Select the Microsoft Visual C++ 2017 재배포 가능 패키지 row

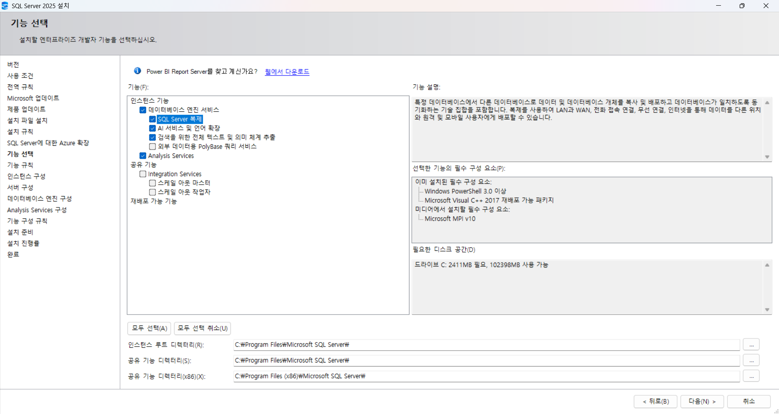click(x=489, y=201)
